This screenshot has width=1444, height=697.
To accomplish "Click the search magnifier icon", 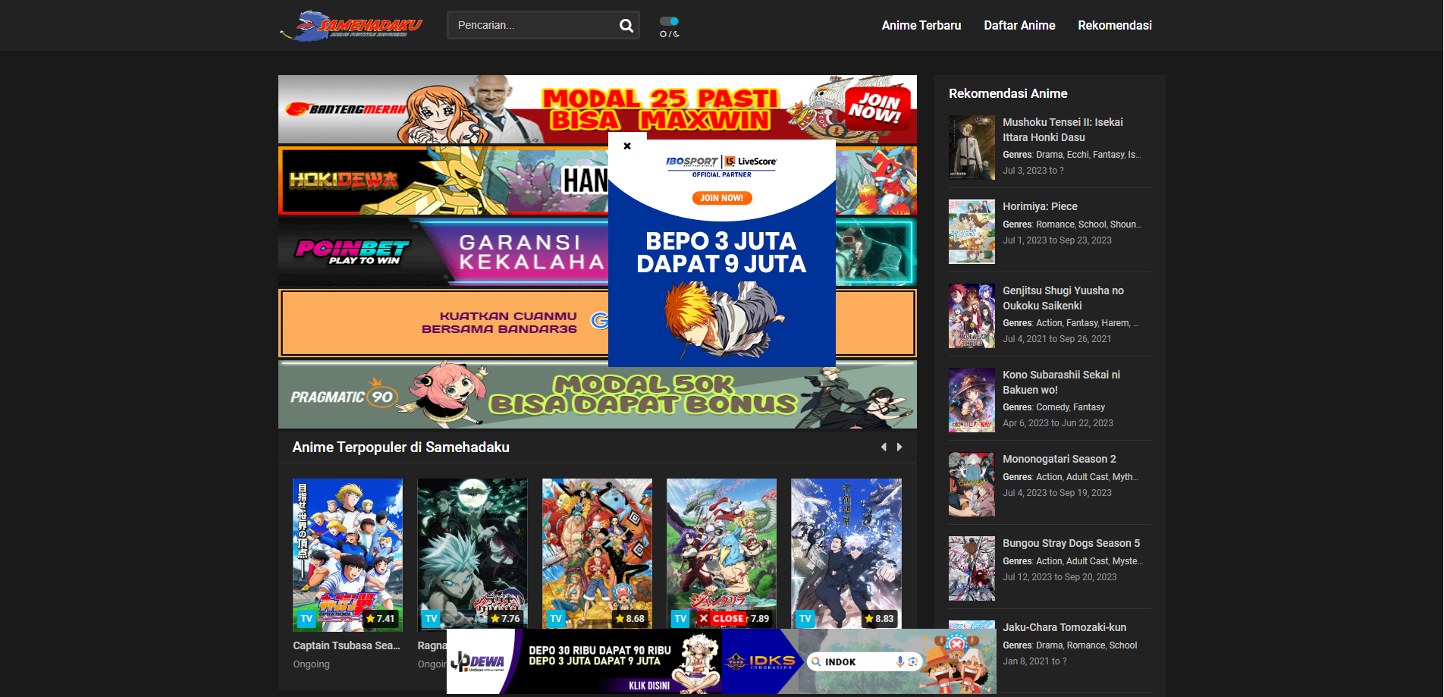I will click(626, 26).
